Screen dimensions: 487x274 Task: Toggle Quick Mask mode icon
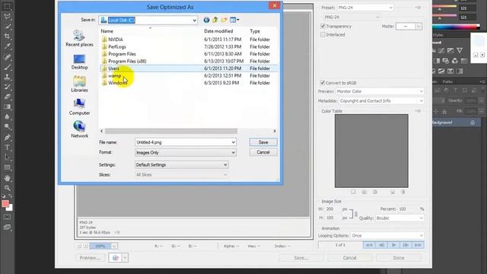pos(7,217)
